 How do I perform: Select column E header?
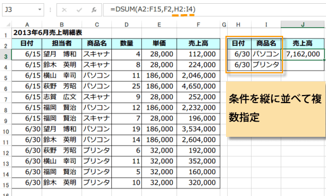click(159, 24)
